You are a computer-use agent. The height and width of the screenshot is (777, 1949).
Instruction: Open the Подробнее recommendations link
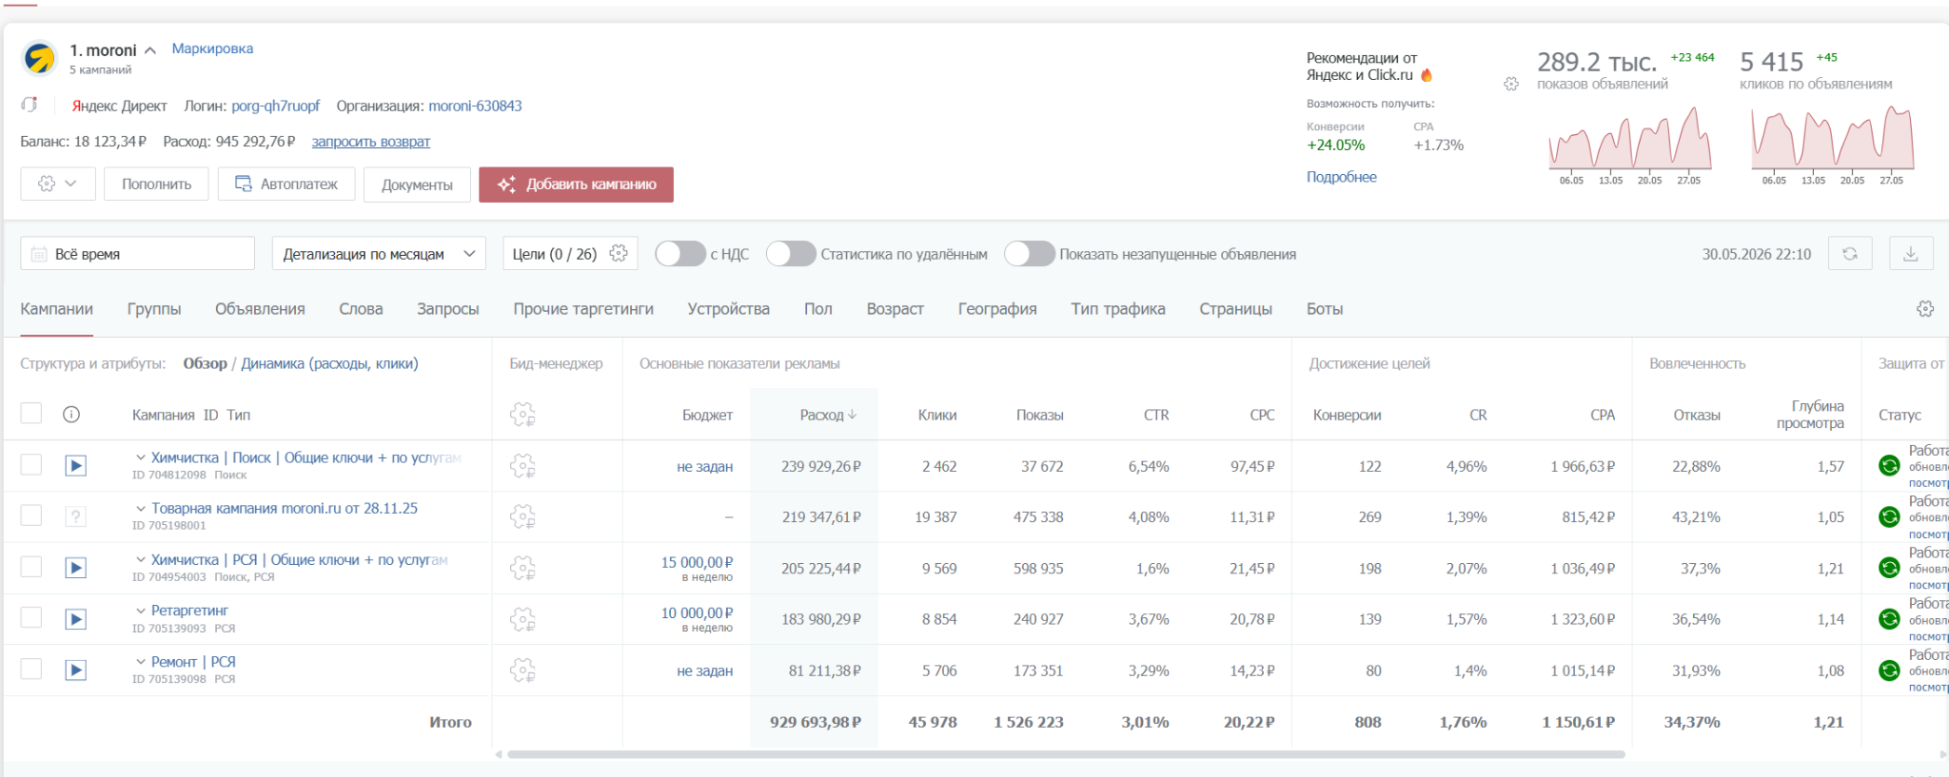click(x=1342, y=177)
